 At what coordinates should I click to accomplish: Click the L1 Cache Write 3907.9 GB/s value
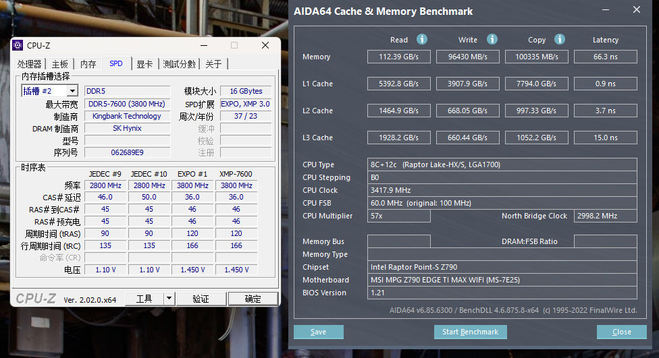tap(468, 84)
